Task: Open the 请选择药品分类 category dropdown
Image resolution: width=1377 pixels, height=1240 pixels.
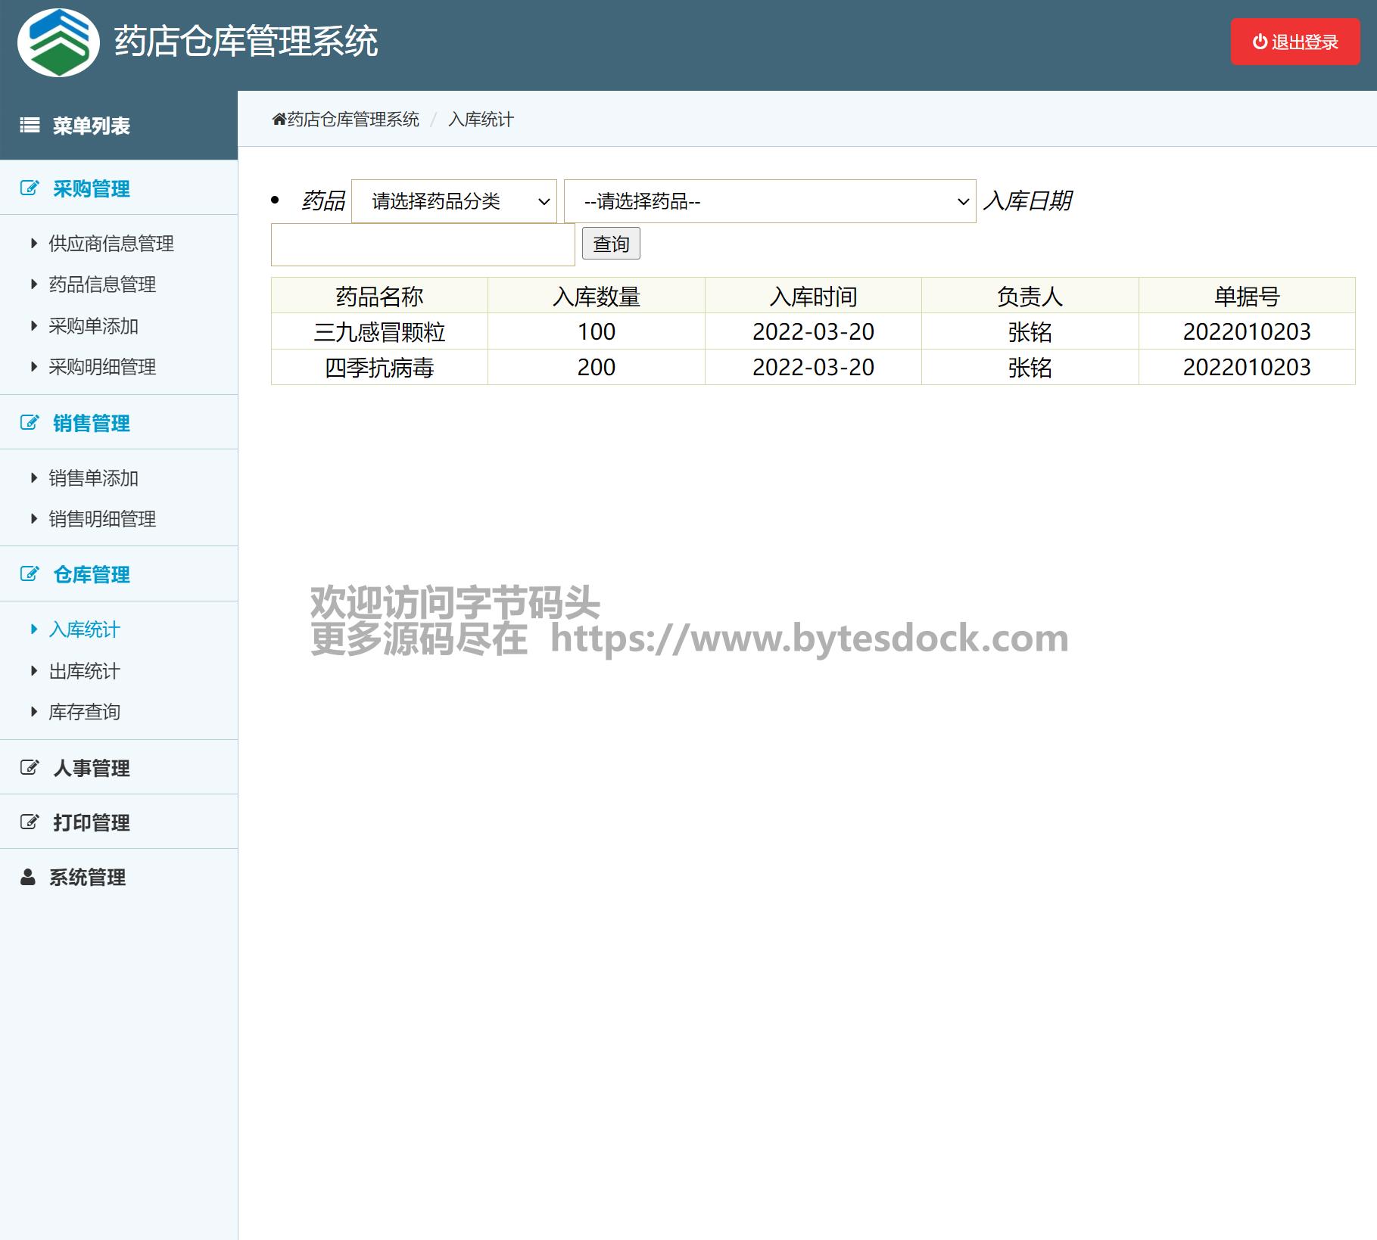Action: (x=453, y=201)
